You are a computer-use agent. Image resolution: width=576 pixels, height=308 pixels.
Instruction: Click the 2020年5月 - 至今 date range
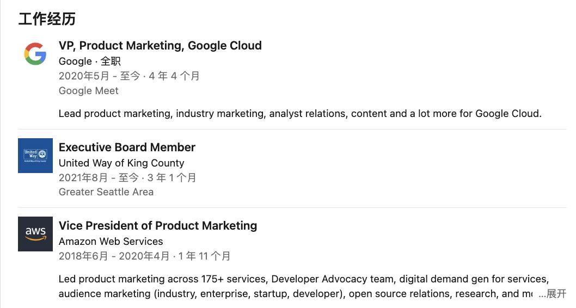(100, 76)
